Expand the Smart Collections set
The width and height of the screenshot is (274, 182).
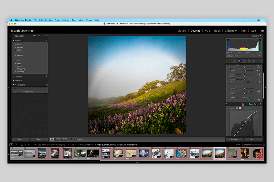[x=17, y=92]
